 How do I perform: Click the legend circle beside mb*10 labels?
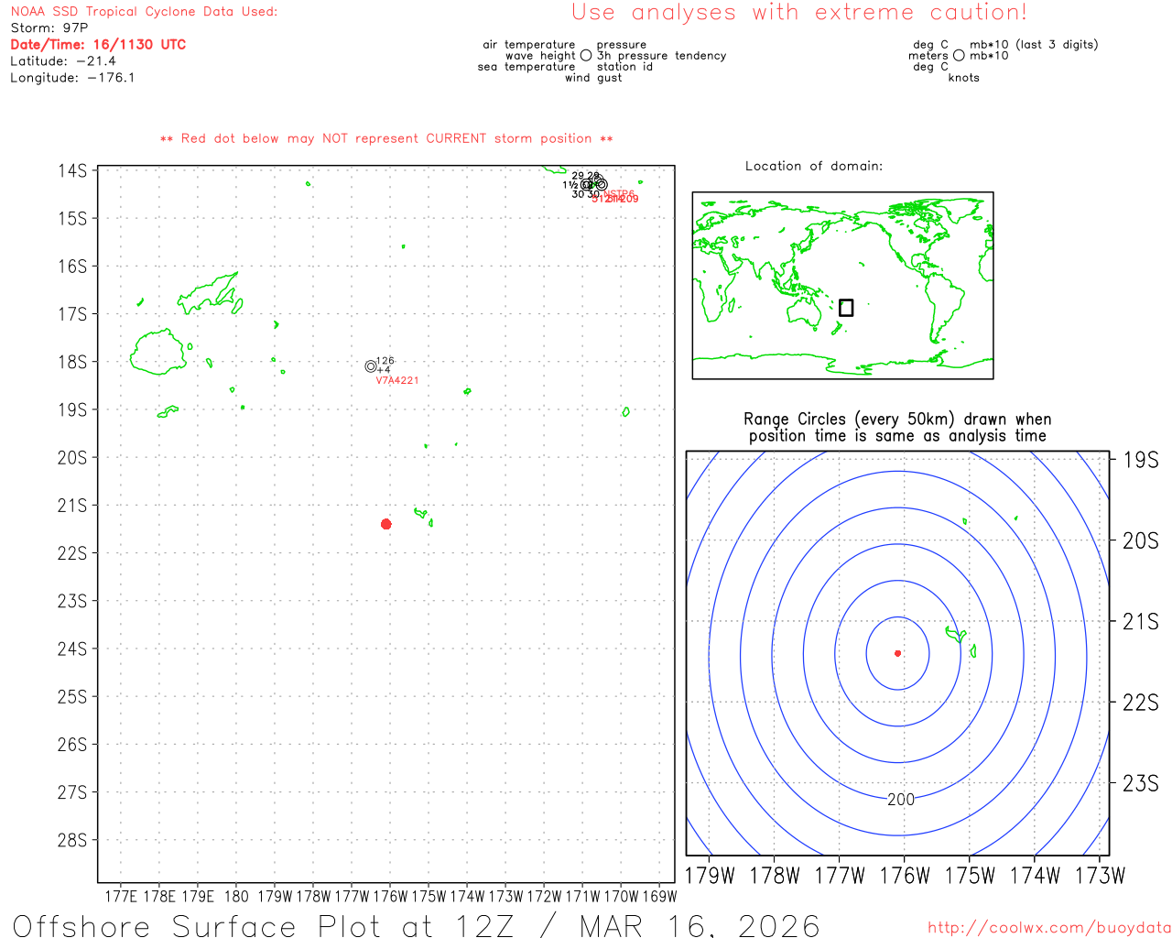point(959,56)
